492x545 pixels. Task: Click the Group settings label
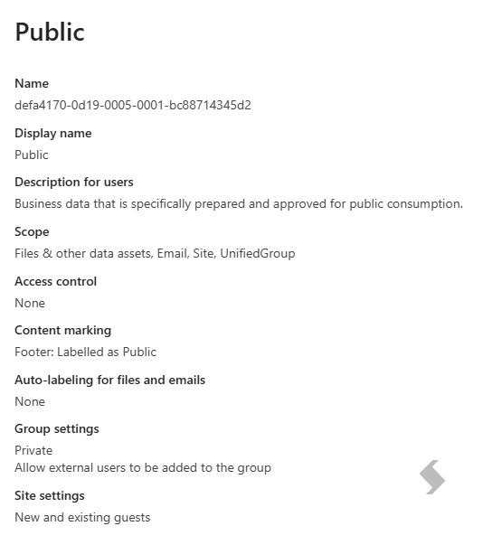click(x=57, y=429)
